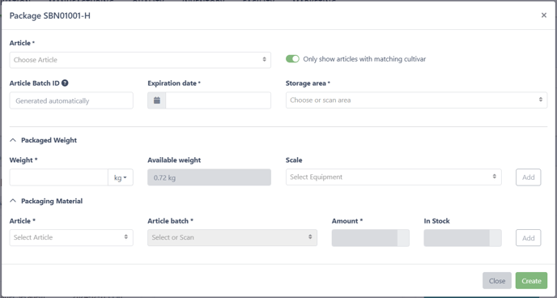557x298 pixels.
Task: Click the Create button
Action: click(x=531, y=281)
